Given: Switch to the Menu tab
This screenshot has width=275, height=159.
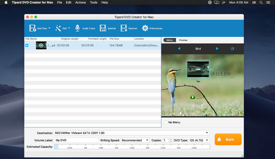Looking at the screenshot, I should pos(170,40).
